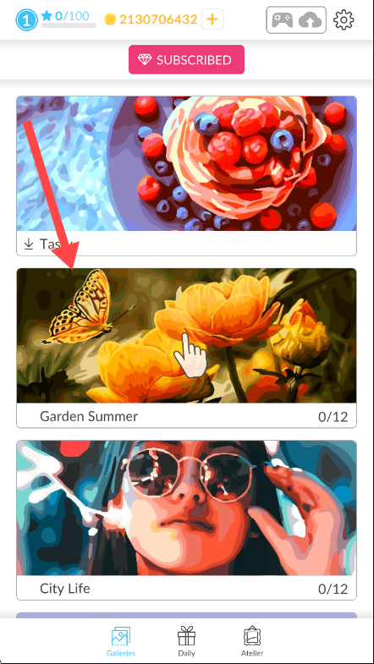
Task: Click the City Life 0/12 progress counter
Action: [x=333, y=589]
